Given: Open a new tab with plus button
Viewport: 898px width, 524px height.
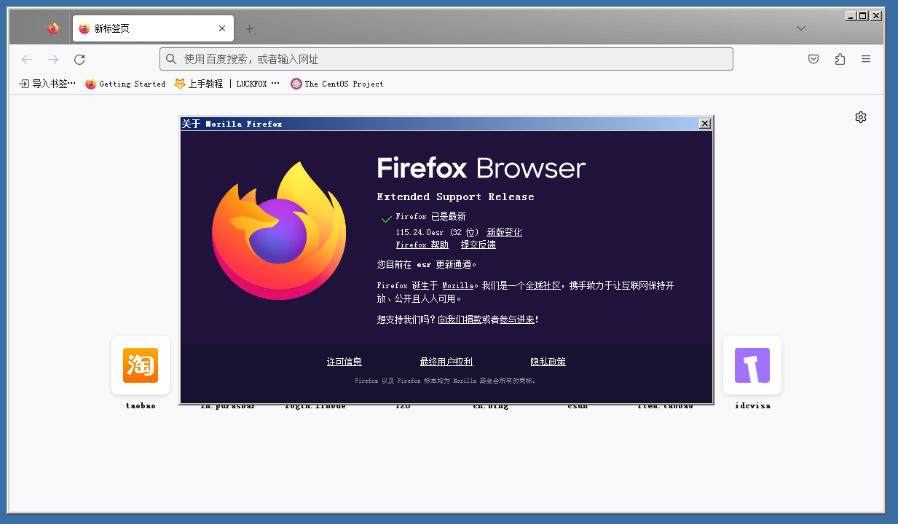Looking at the screenshot, I should tap(249, 29).
